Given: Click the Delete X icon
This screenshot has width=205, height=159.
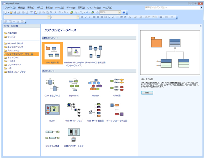Looking at the screenshot, I should coord(51,13).
